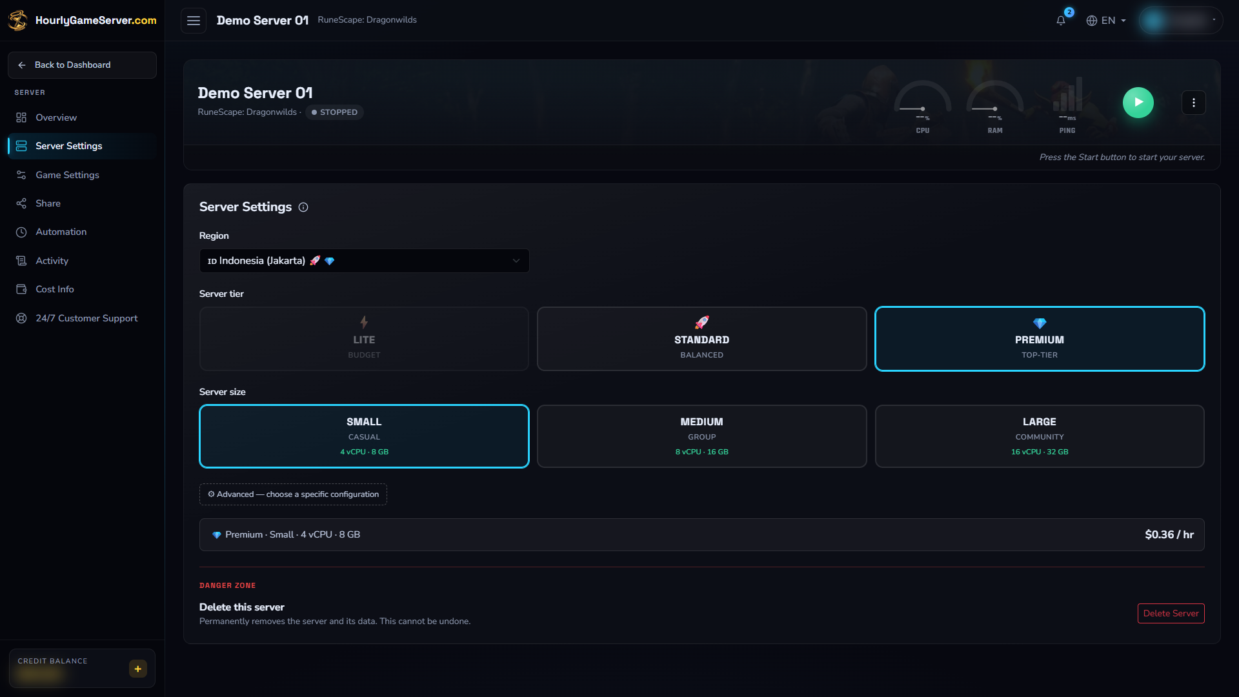
Task: Click the CPU usage gauge
Action: 923,106
